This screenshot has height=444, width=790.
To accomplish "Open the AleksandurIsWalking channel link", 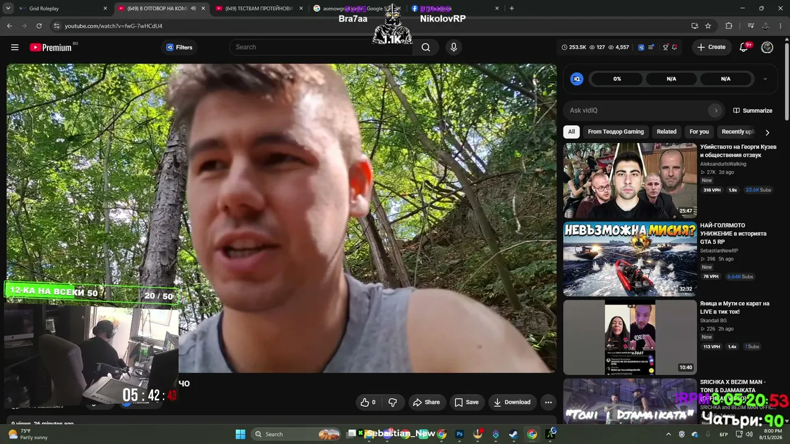I will click(723, 164).
